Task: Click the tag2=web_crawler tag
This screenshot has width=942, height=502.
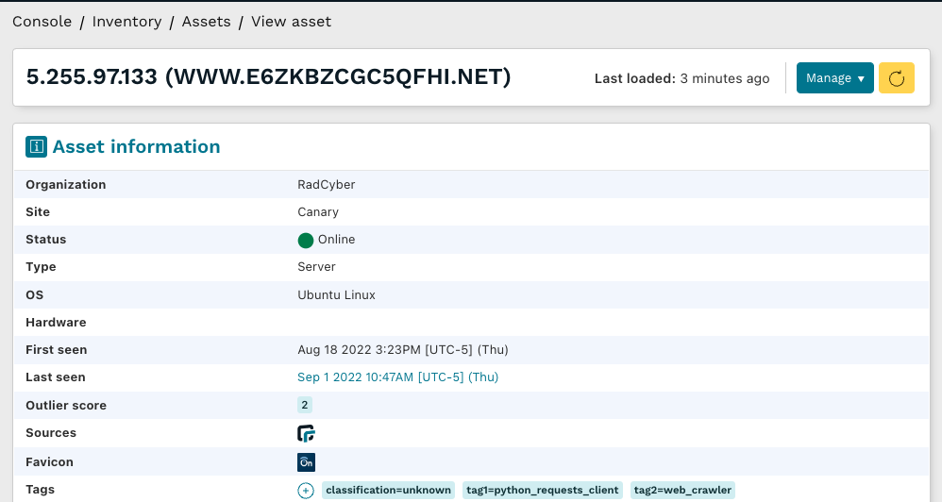Action: click(x=682, y=490)
